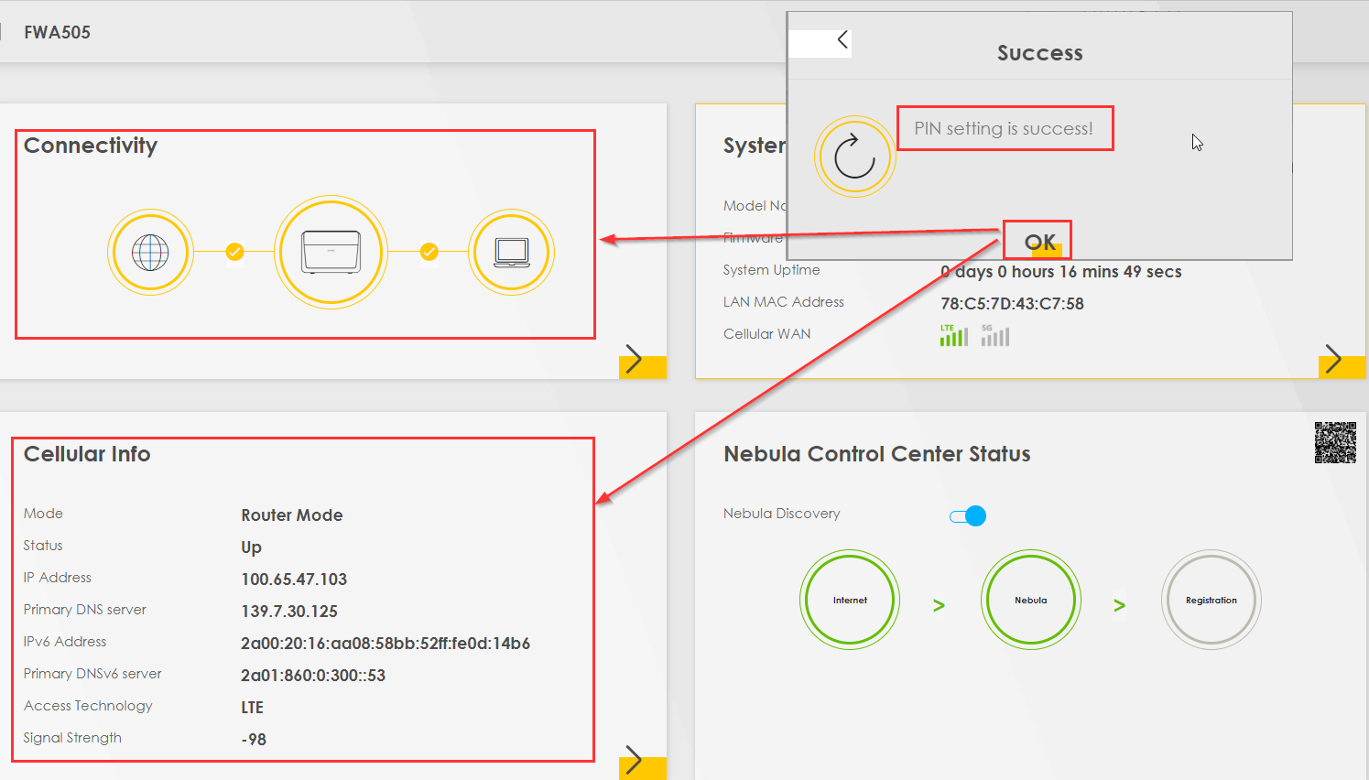Click the Nebula status circle
1369x780 pixels.
click(x=1031, y=600)
